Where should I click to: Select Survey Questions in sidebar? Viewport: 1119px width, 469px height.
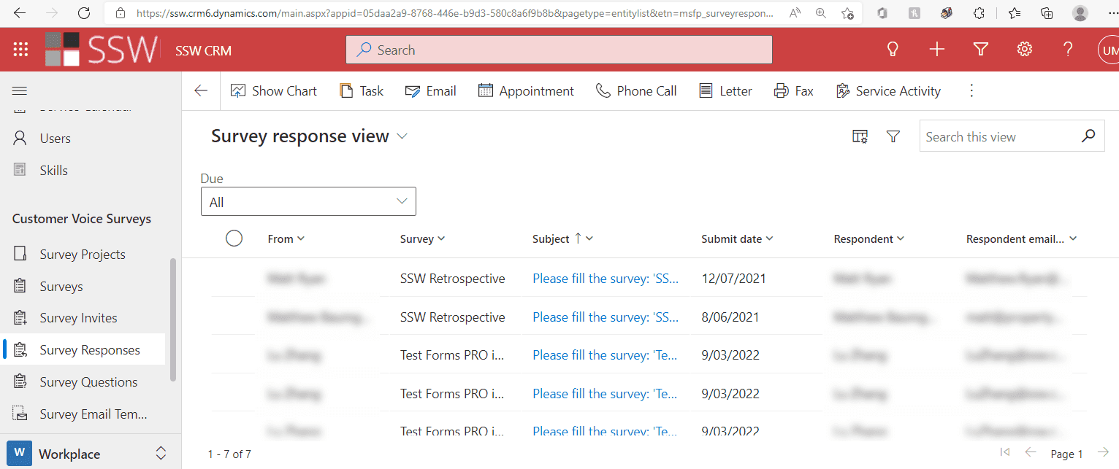click(x=88, y=382)
